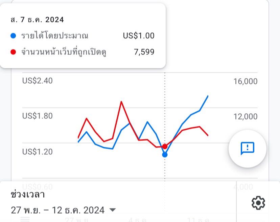This screenshot has height=222, width=280.
Task: Tap the ช่วงเวลา time period label
Action: [28, 194]
